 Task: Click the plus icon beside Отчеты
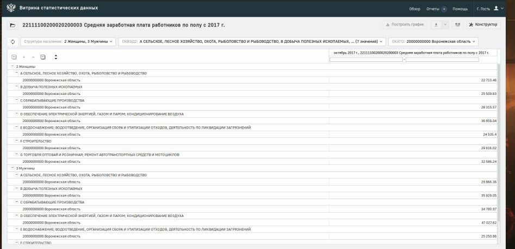click(444, 9)
